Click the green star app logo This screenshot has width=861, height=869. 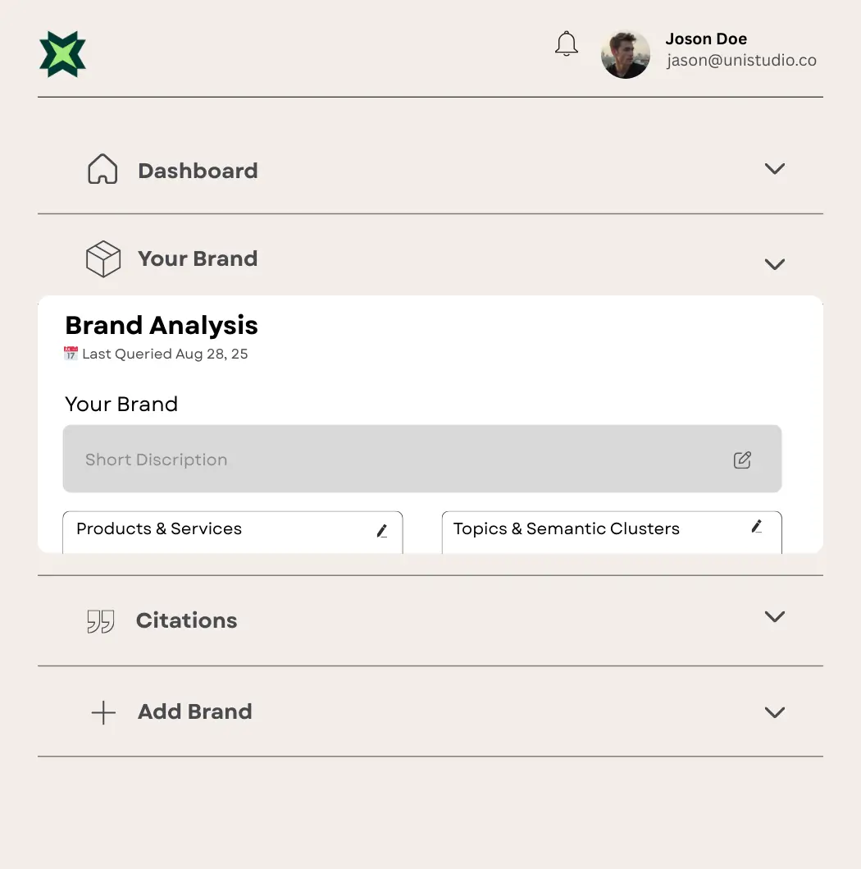62,54
